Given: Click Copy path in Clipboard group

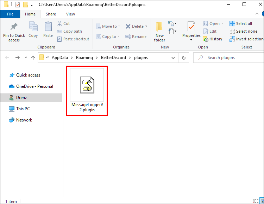Looking at the screenshot, I should (x=70, y=31).
